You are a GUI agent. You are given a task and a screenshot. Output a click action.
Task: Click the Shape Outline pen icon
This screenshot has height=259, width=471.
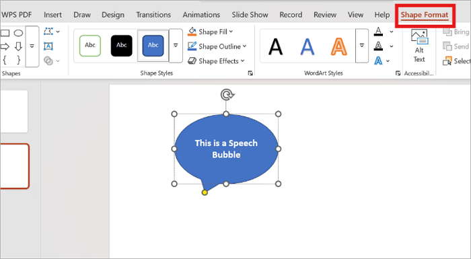(x=192, y=46)
